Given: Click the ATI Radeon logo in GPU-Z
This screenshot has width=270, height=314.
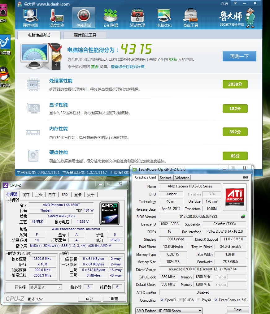Looking at the screenshot, I should click(x=235, y=197).
